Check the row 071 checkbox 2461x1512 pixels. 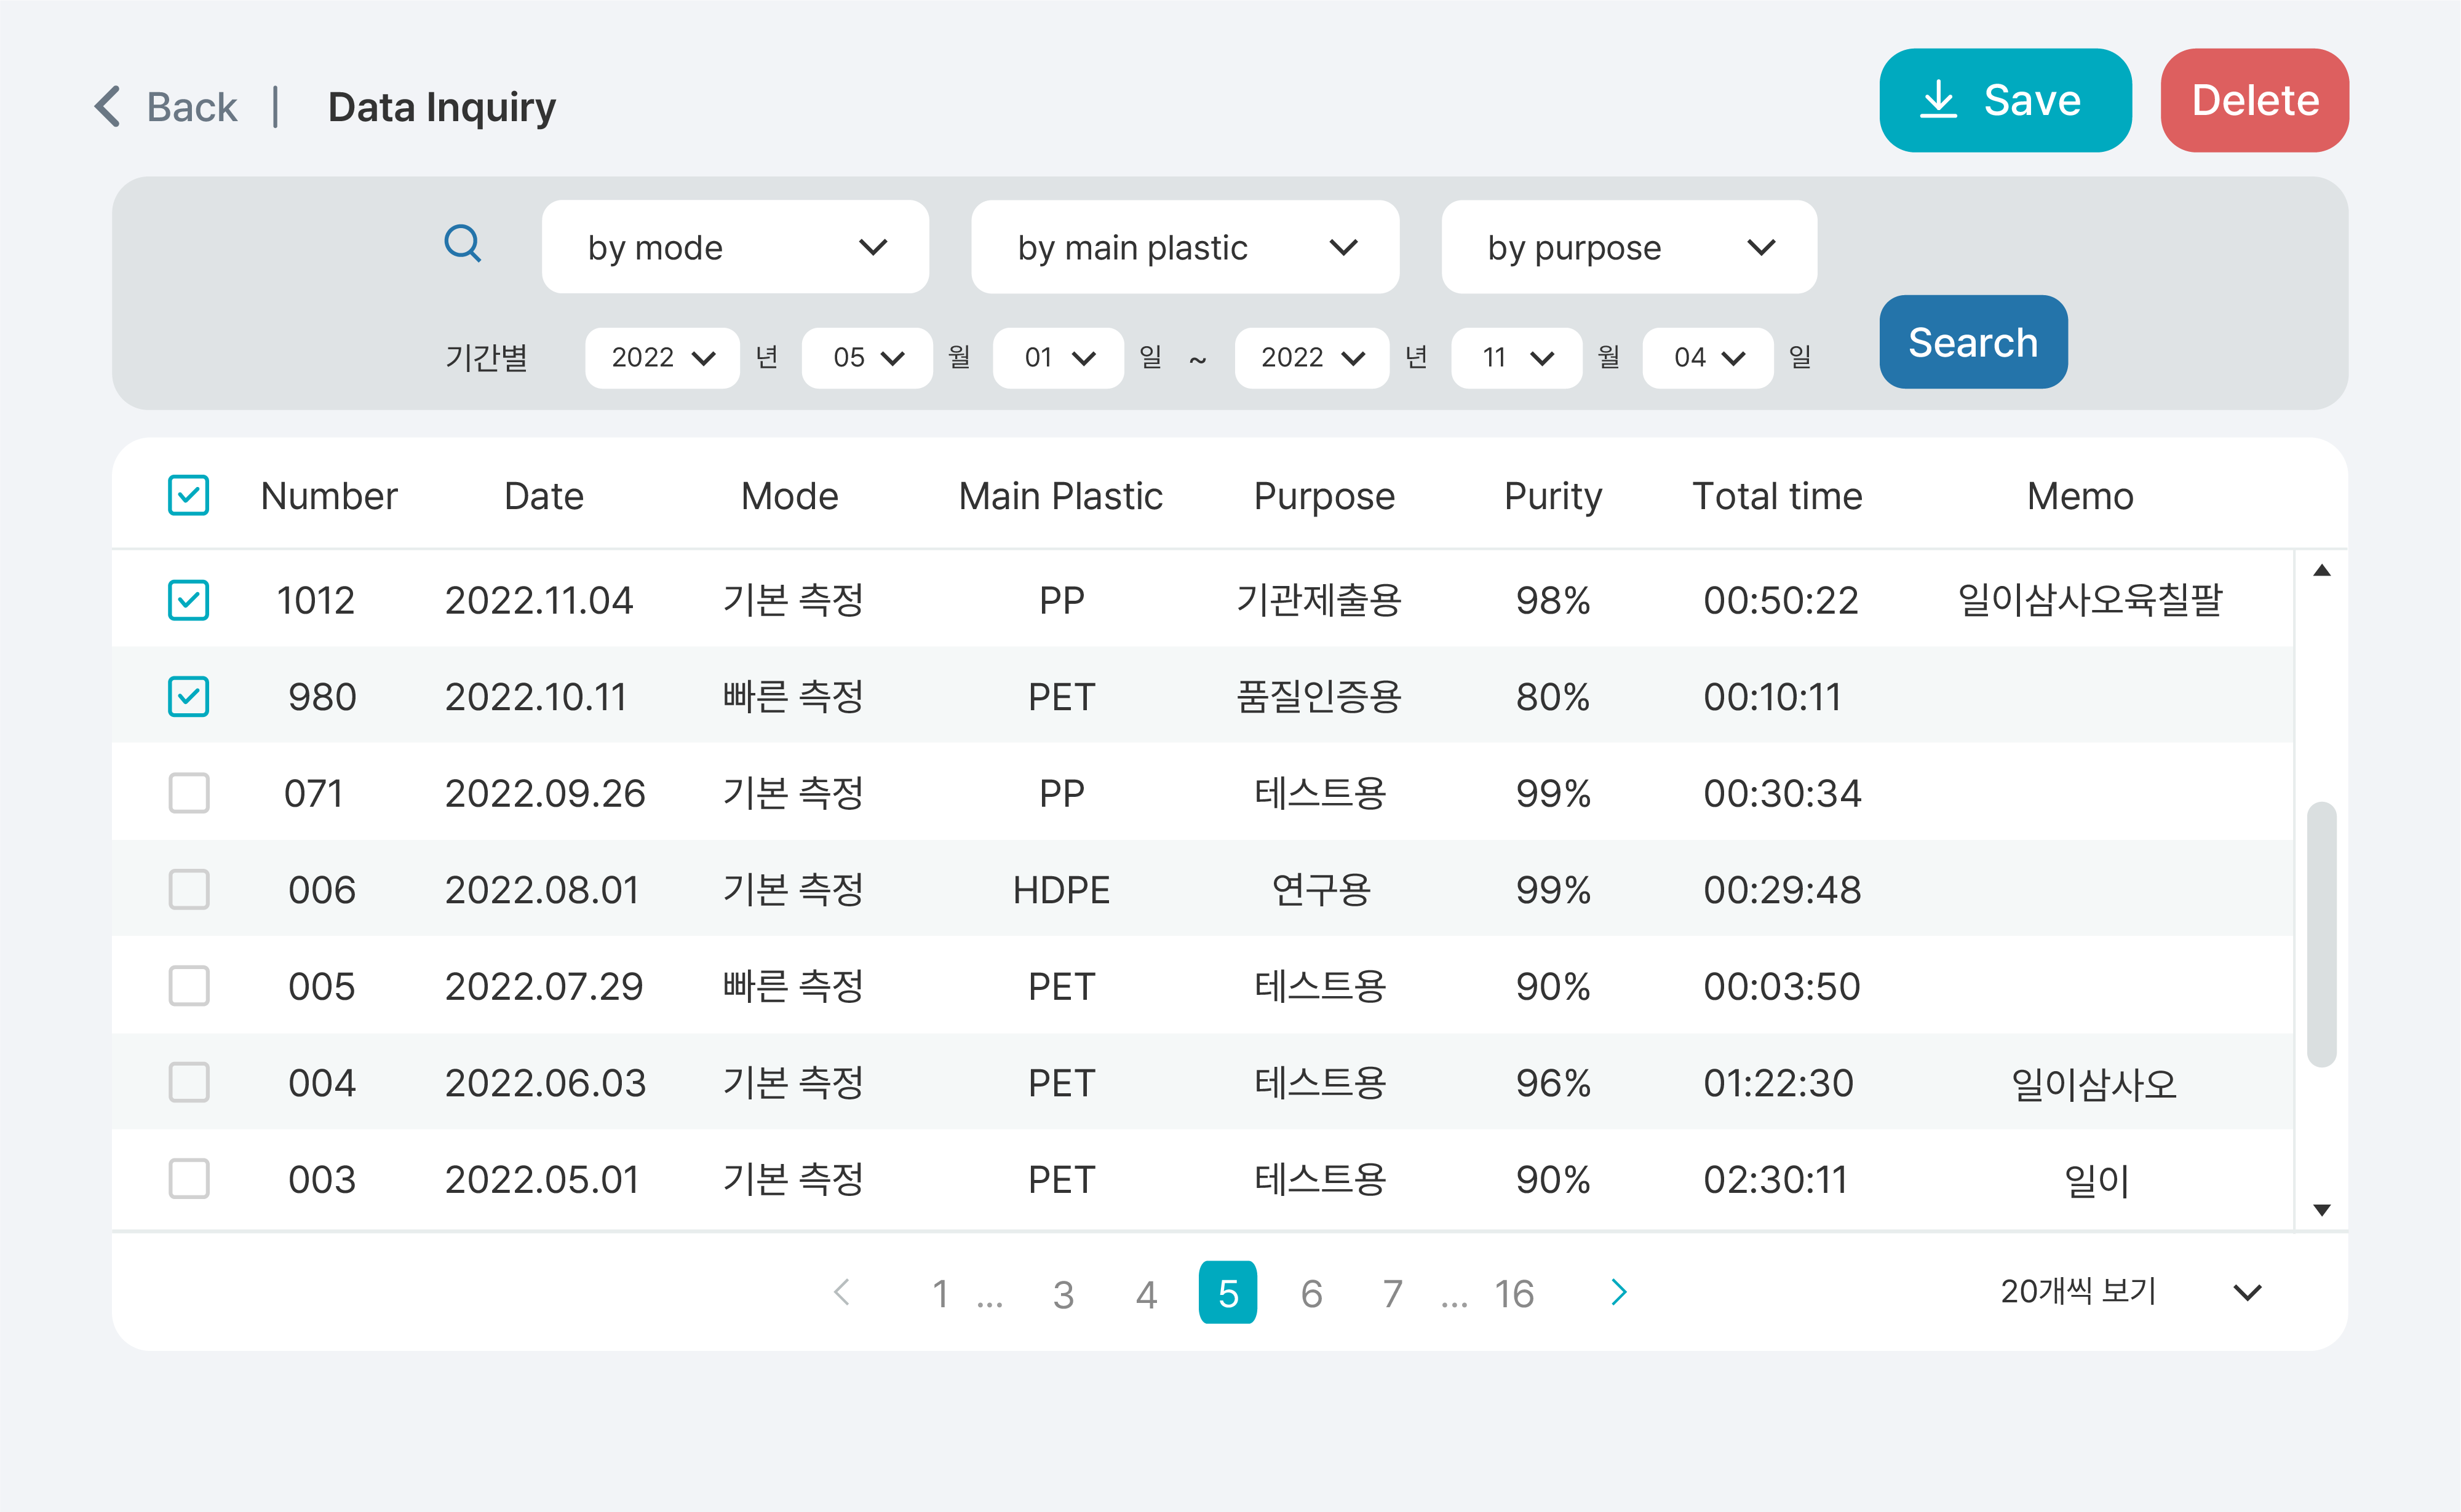point(188,793)
